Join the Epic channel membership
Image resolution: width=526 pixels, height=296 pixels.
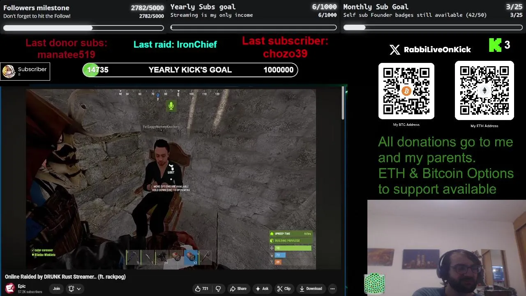tap(56, 289)
